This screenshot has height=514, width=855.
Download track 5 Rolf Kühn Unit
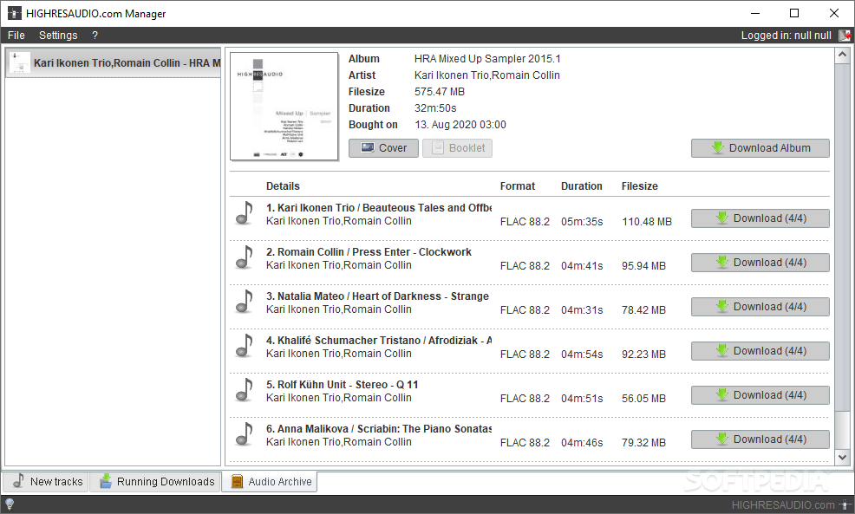(760, 395)
